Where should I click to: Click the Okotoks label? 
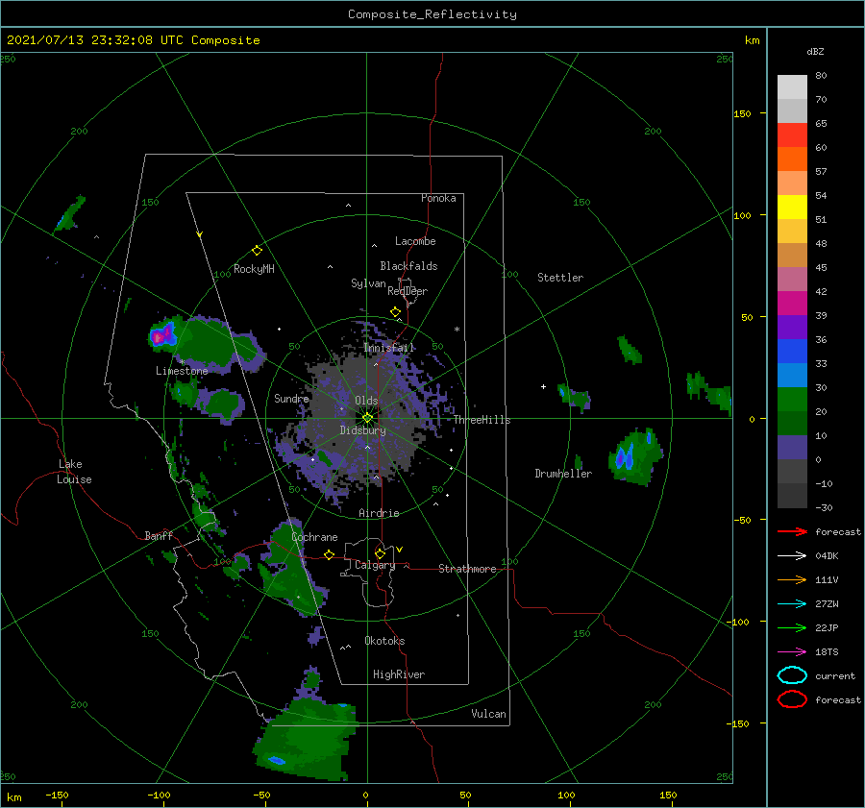pos(384,641)
